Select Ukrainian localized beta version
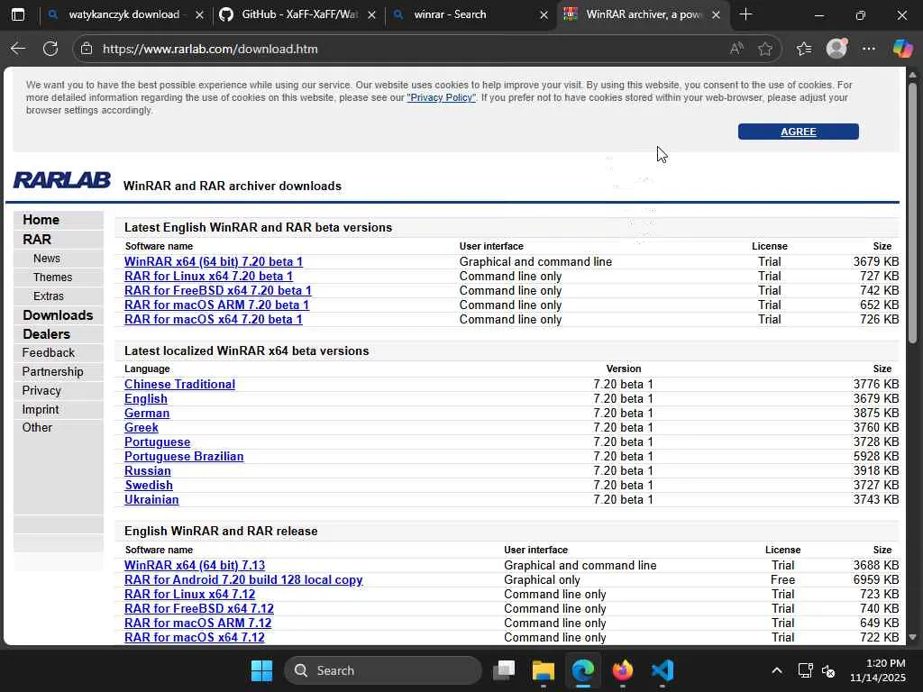 click(x=151, y=499)
